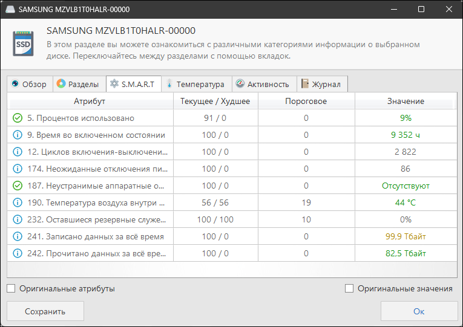Click the info icon for attribute 241
Screen dimensions: 463x327
point(17,236)
